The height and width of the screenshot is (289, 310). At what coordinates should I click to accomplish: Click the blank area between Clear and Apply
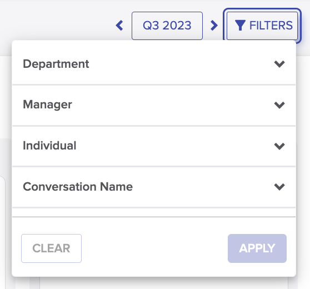(154, 248)
